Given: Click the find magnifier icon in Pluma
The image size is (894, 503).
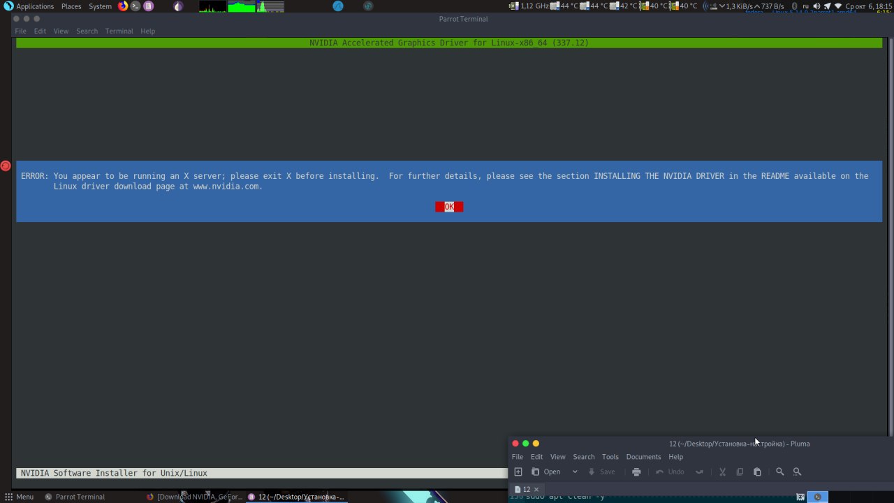Looking at the screenshot, I should pyautogui.click(x=780, y=472).
